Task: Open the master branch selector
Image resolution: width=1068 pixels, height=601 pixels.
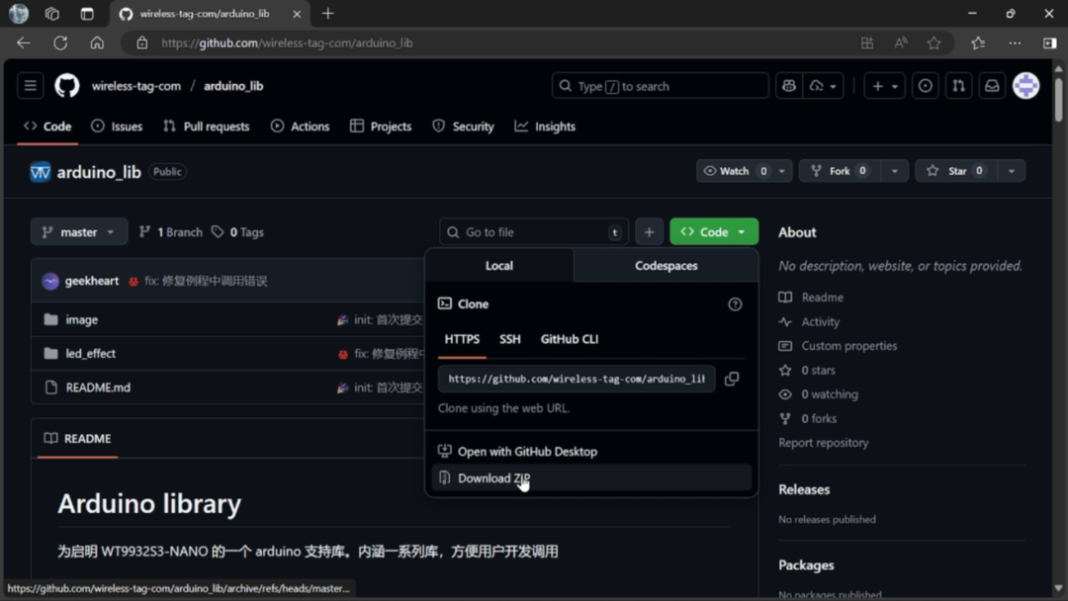Action: tap(79, 232)
